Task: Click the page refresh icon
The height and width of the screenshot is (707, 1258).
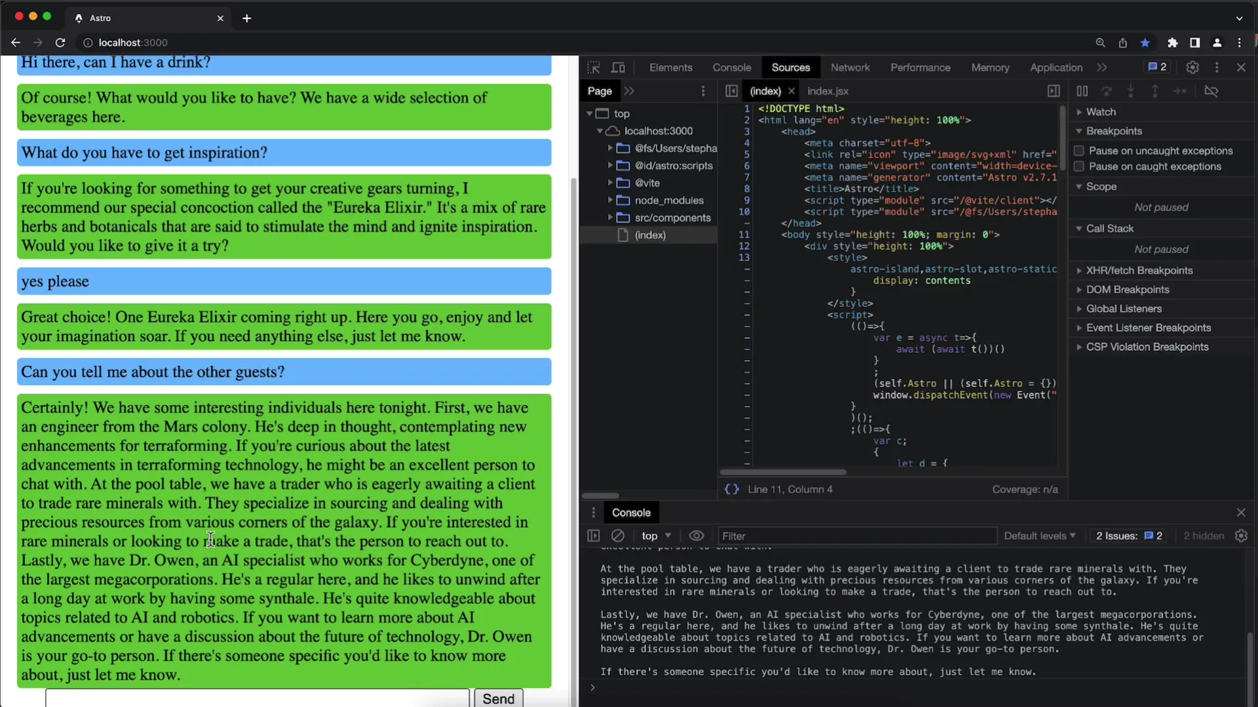Action: tap(60, 43)
